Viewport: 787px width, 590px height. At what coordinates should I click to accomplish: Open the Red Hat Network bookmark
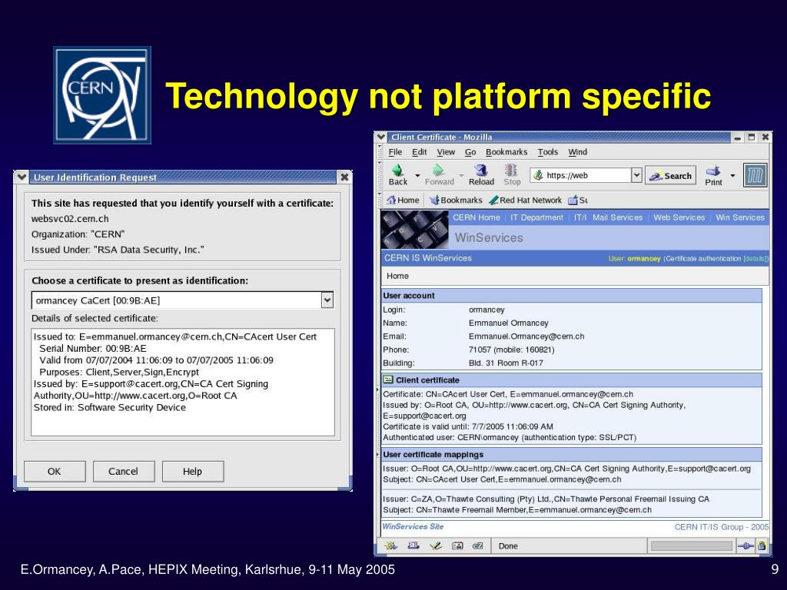[x=525, y=201]
